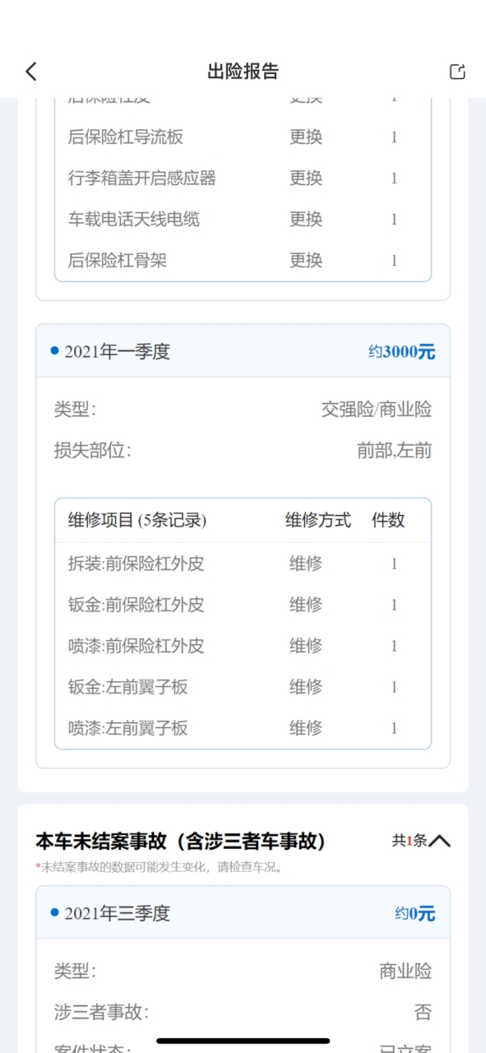The width and height of the screenshot is (486, 1053).
Task: Select the 后保险杠导流板 repair row
Action: click(x=243, y=137)
